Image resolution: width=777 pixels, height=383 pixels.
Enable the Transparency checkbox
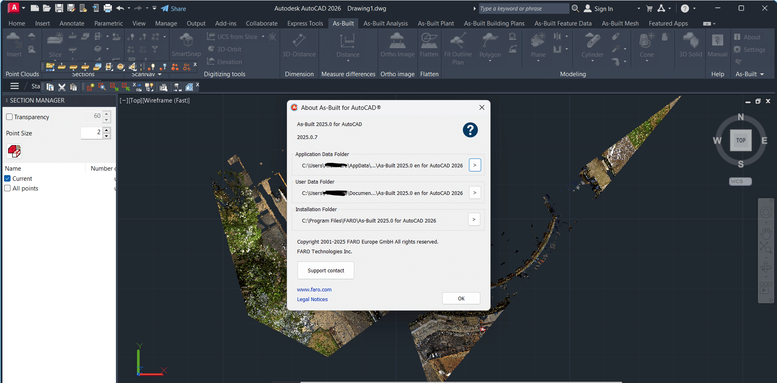(x=9, y=117)
